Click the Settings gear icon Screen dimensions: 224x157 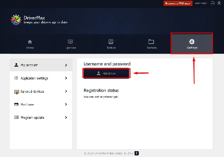[x=192, y=42]
